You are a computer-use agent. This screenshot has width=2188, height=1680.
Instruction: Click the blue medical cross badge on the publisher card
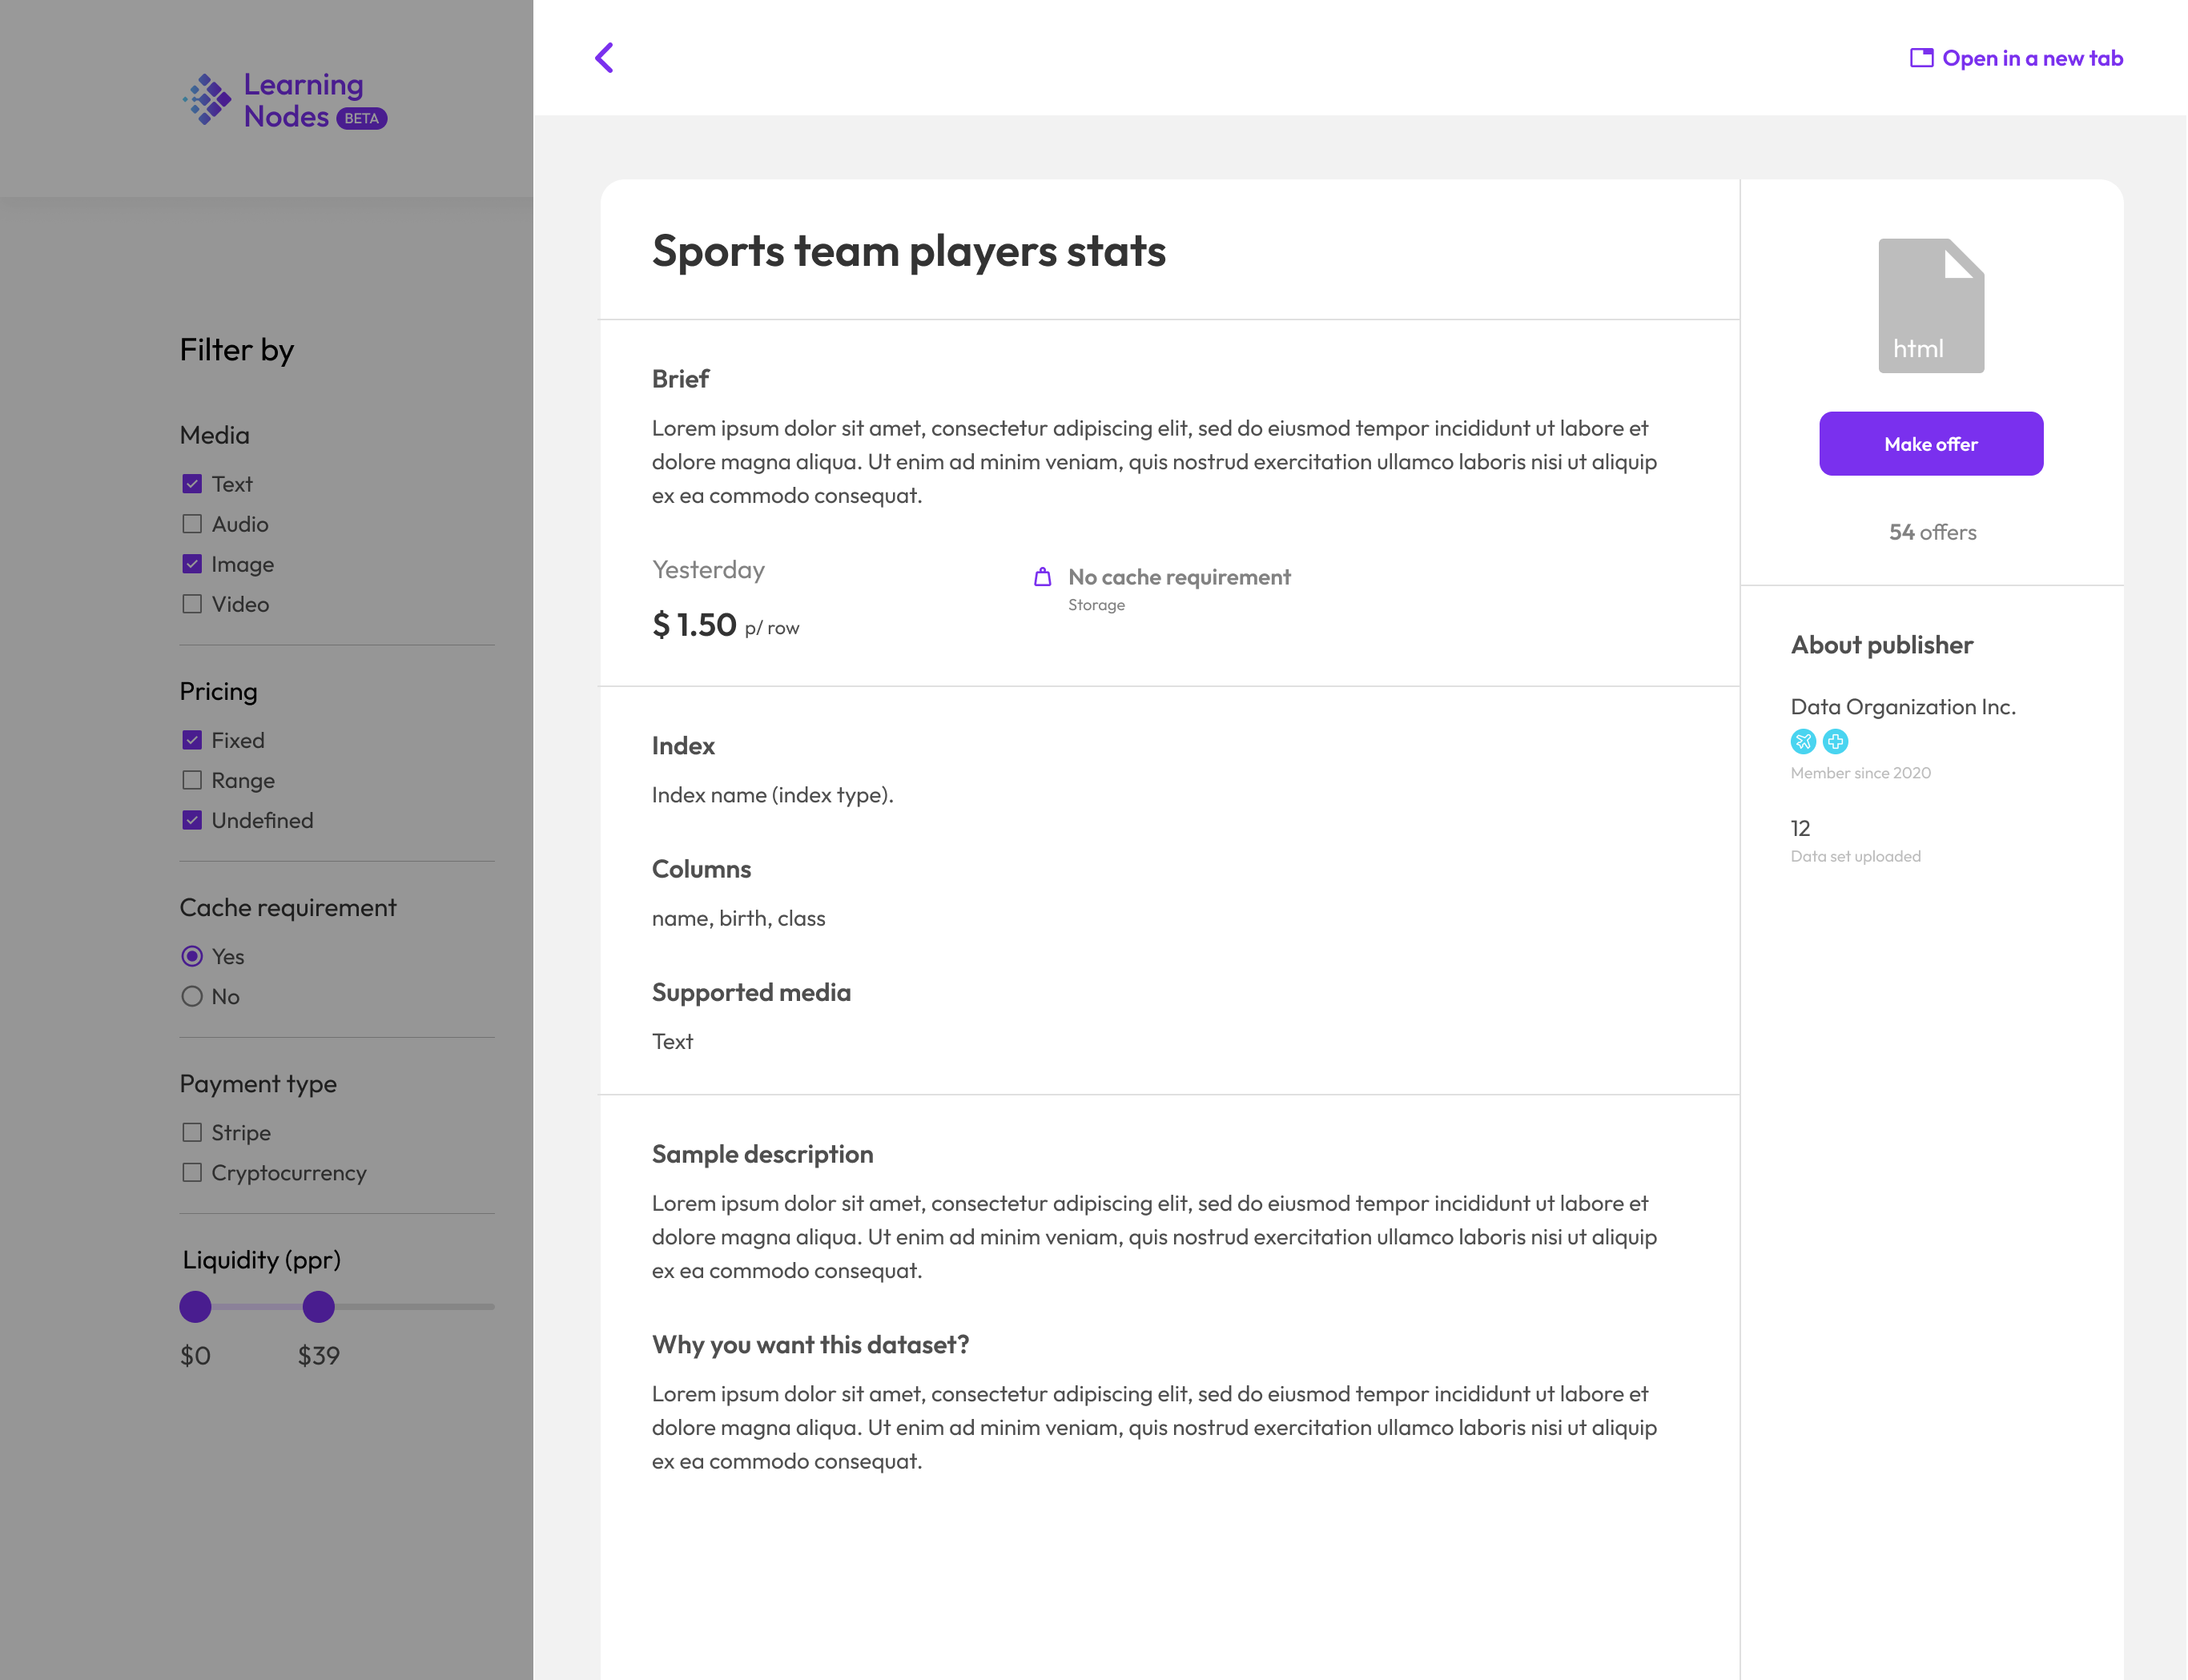[x=1836, y=741]
